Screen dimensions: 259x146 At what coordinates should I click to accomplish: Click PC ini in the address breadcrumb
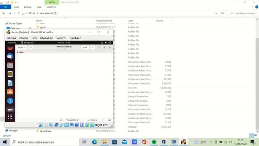[32, 13]
